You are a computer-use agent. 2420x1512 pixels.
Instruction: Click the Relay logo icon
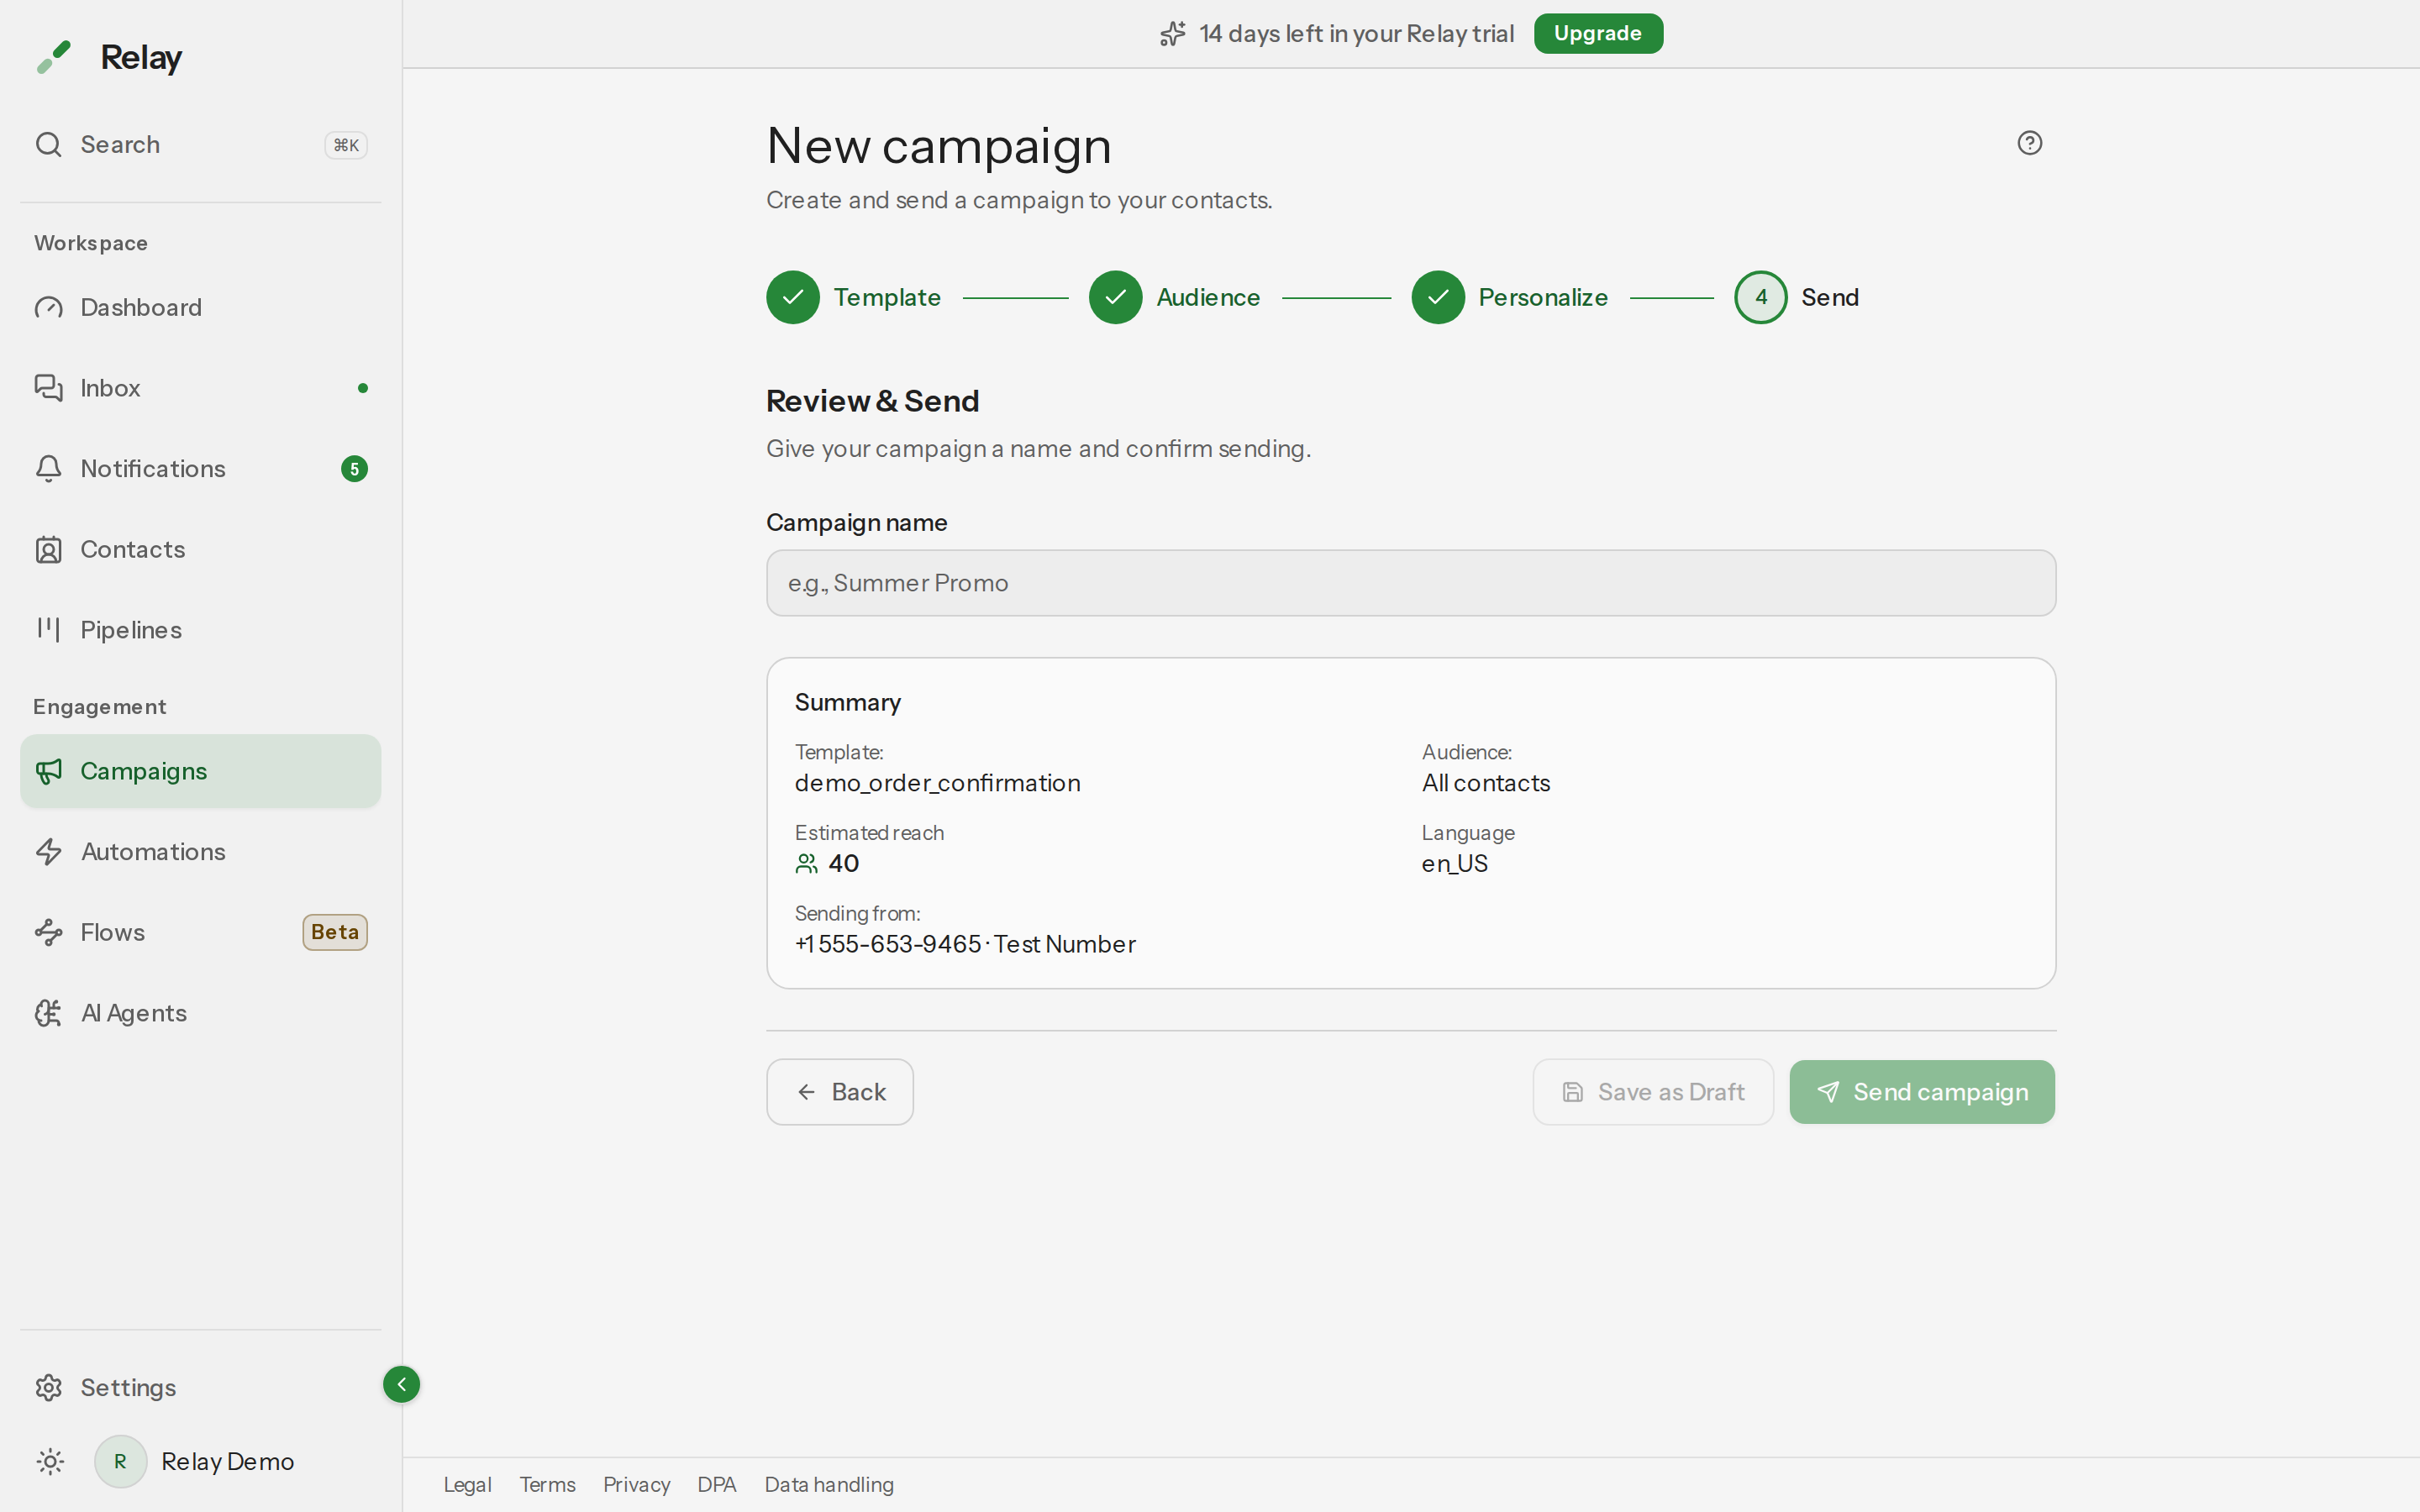coord(54,57)
